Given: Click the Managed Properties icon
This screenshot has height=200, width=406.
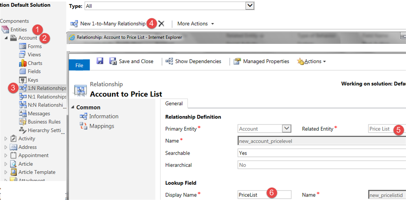Looking at the screenshot, I should coord(237,61).
